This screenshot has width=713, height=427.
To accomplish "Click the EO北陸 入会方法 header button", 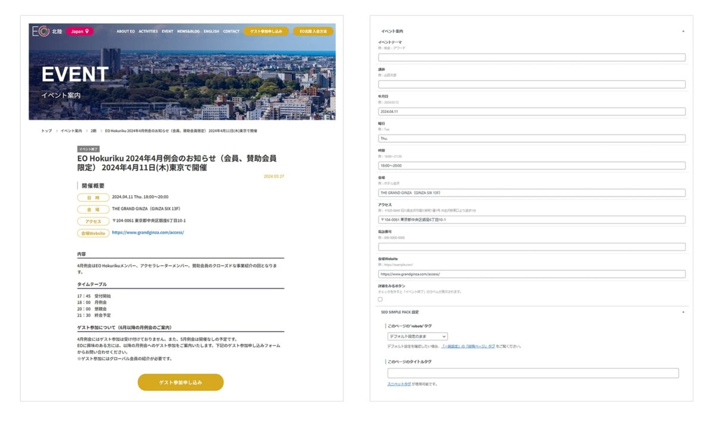I will tap(313, 31).
